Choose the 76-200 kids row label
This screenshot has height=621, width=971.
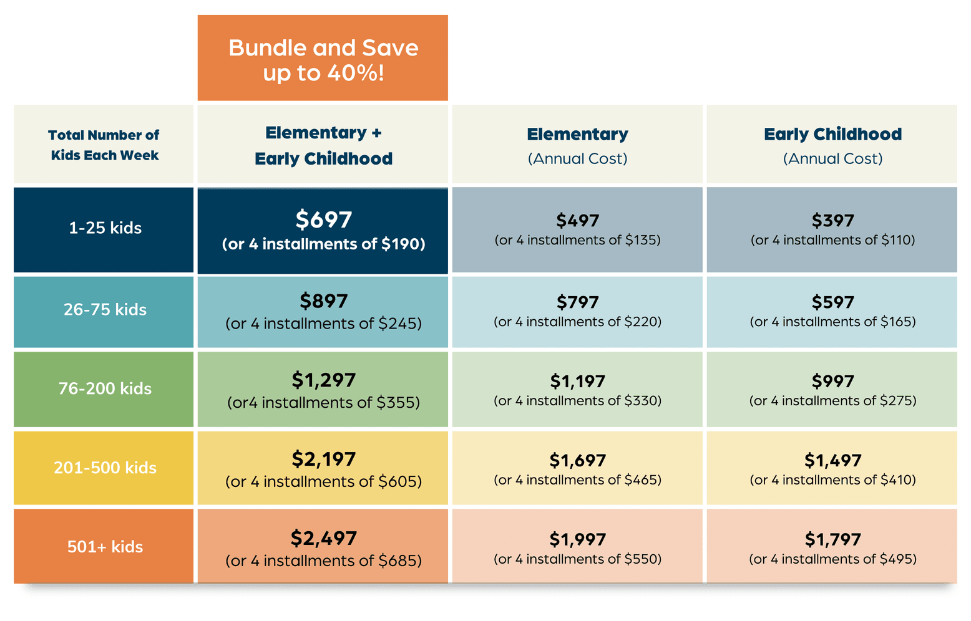coord(104,389)
